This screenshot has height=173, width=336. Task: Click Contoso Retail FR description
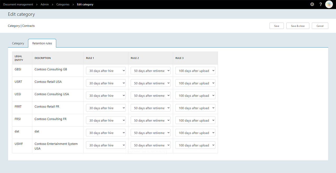point(47,107)
